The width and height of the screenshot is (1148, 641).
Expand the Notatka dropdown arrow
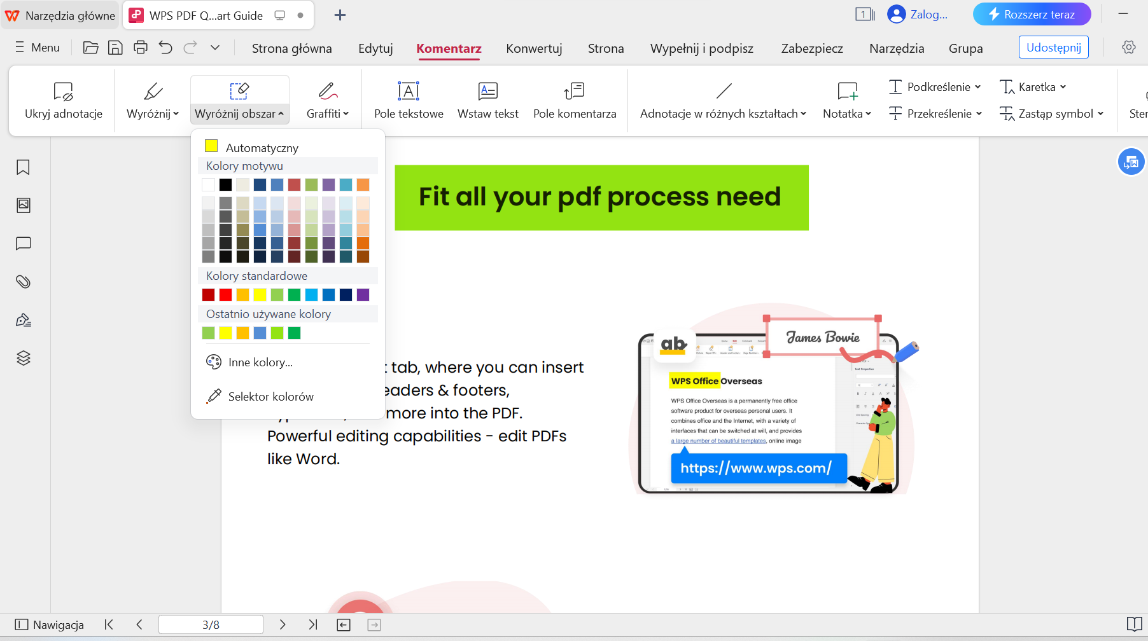pyautogui.click(x=868, y=114)
